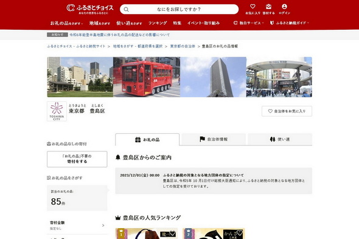Screen dimensions: 359x239
Task: Open the 使い道をさがす menu
Action: point(129,23)
